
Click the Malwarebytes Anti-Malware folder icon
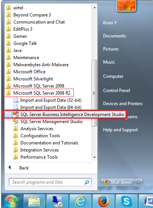pyautogui.click(x=9, y=64)
